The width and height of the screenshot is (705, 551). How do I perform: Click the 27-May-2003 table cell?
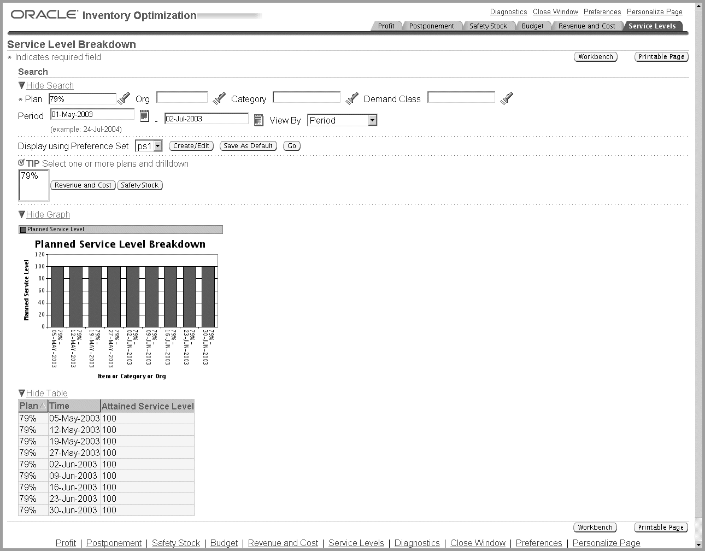74,453
